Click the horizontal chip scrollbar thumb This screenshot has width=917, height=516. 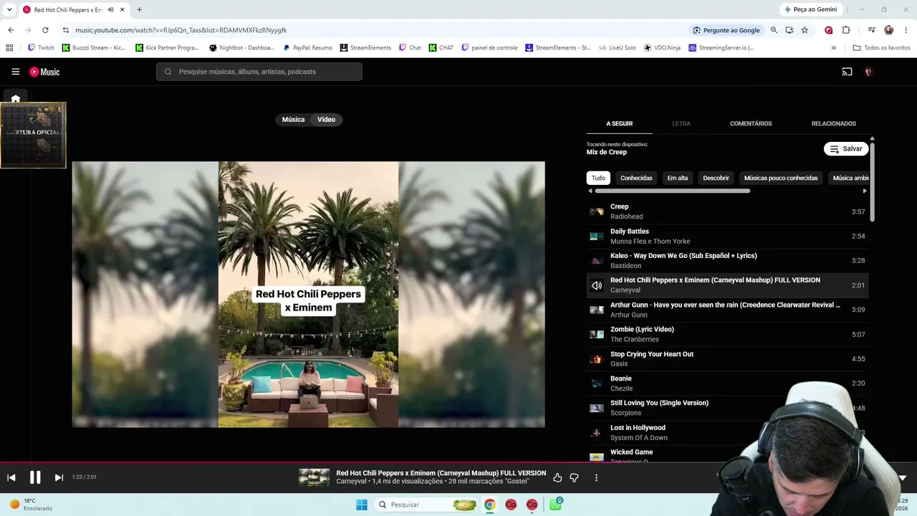point(672,191)
